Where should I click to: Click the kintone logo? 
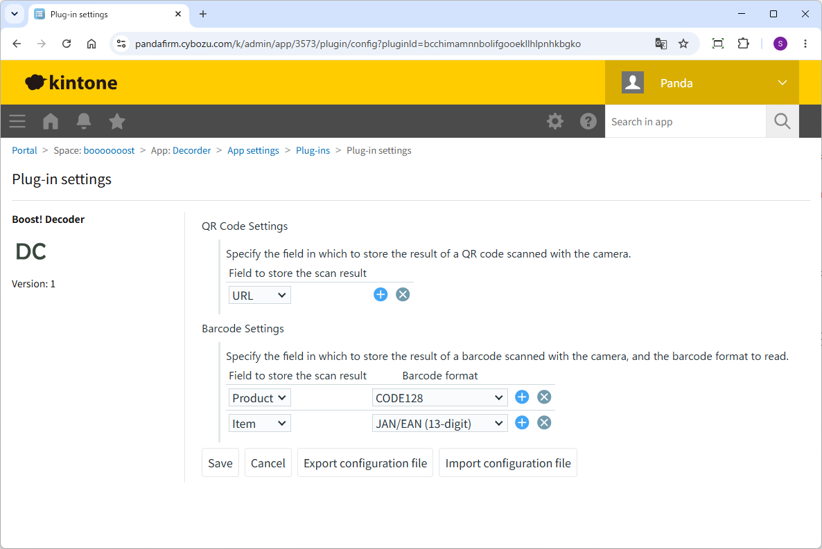tap(71, 83)
